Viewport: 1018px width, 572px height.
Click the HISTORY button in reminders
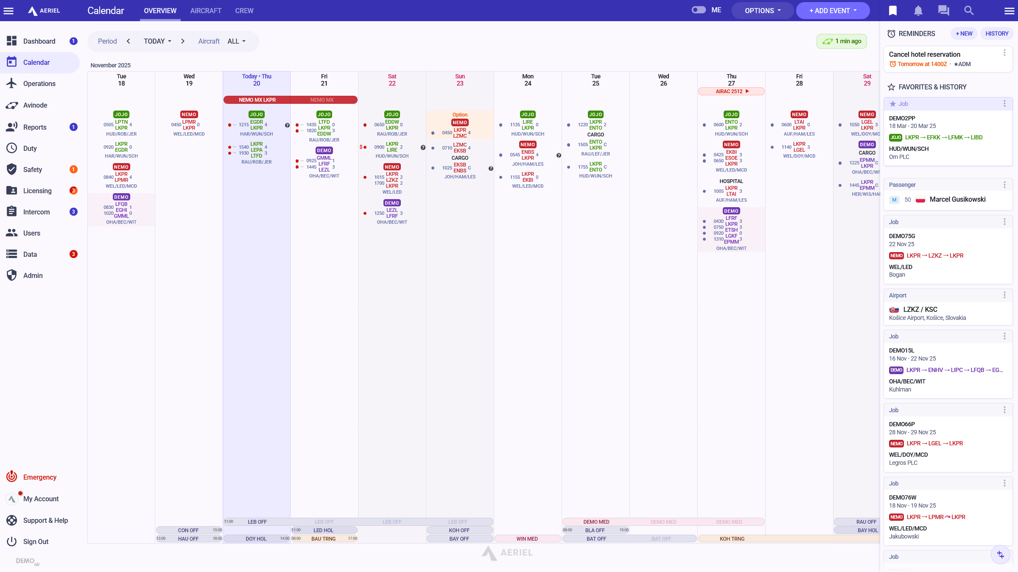[997, 33]
